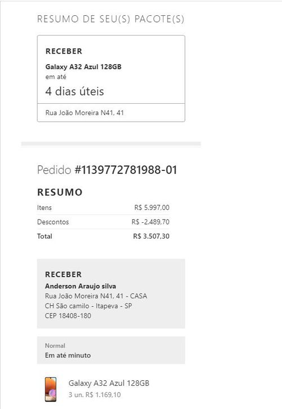Viewport: 282px width, 409px height.
Task: Click the 4 dias úteis delivery estimate
Action: point(74,91)
